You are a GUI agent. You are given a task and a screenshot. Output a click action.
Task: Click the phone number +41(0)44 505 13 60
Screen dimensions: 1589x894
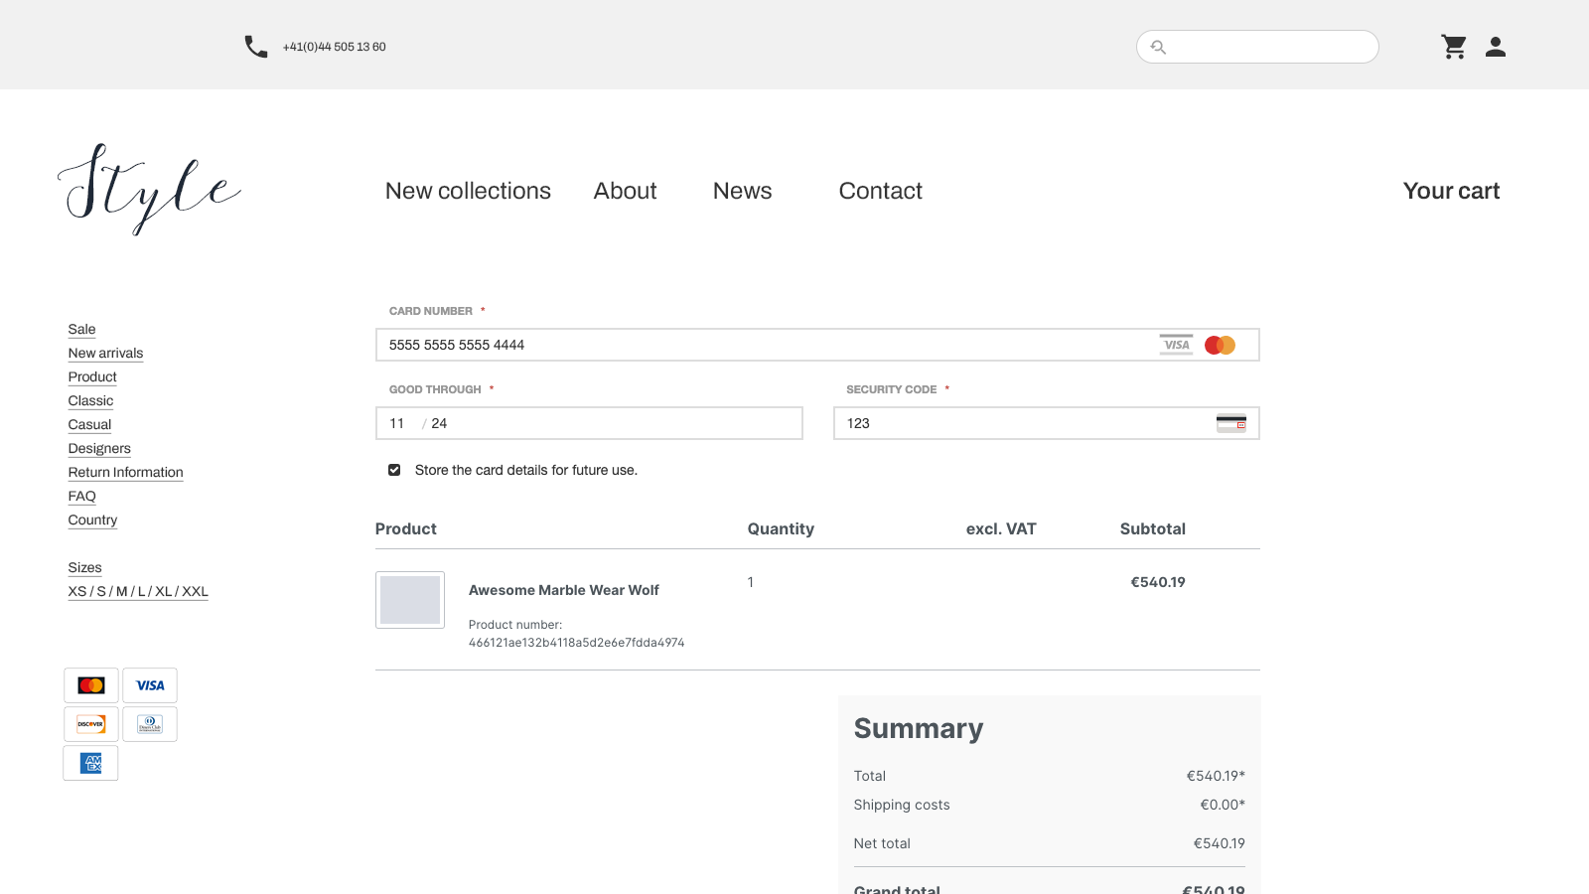tap(335, 47)
